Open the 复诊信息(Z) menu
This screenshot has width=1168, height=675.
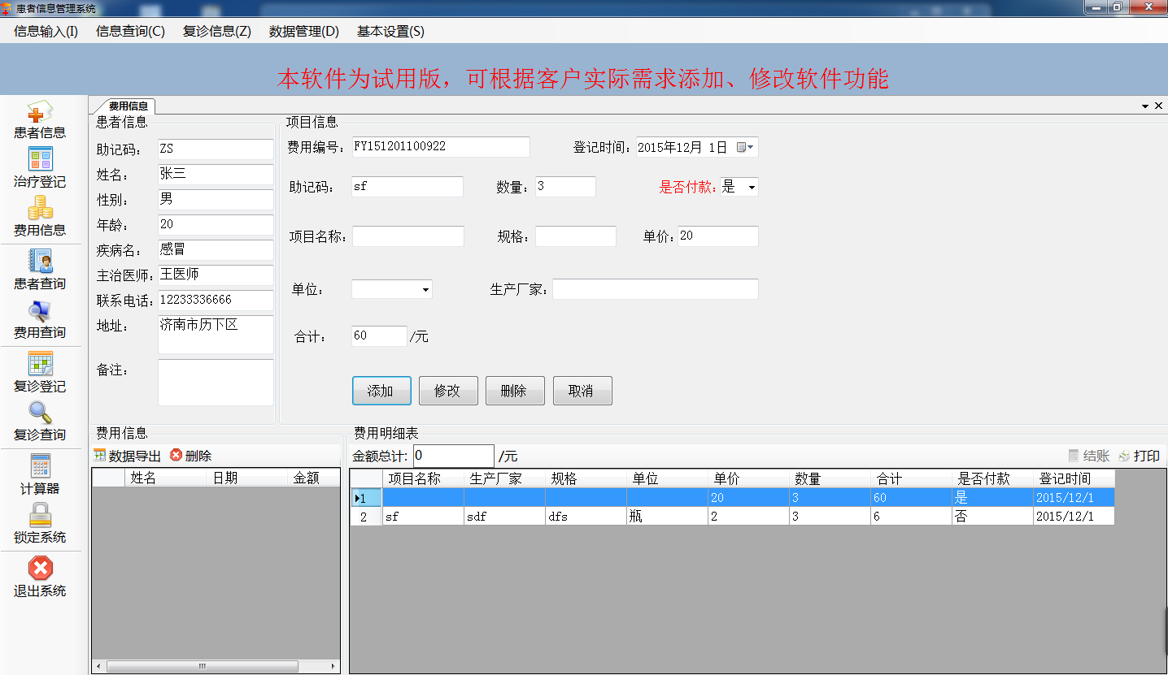pyautogui.click(x=217, y=32)
